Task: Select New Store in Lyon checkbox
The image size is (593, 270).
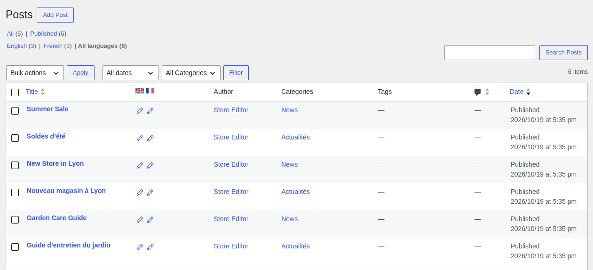Action: (x=15, y=165)
